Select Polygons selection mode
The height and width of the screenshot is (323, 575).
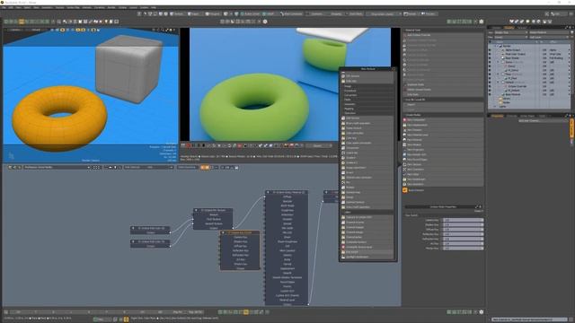coord(212,14)
